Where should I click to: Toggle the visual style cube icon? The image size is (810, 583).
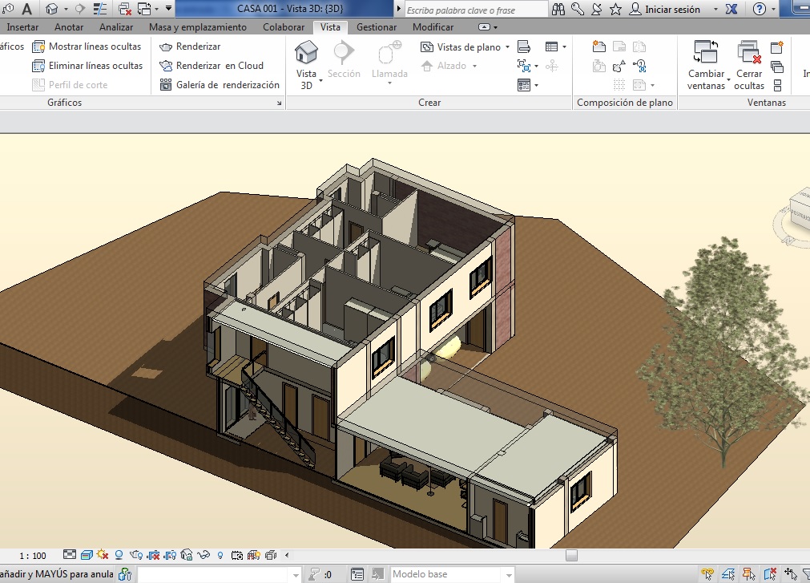coord(87,555)
